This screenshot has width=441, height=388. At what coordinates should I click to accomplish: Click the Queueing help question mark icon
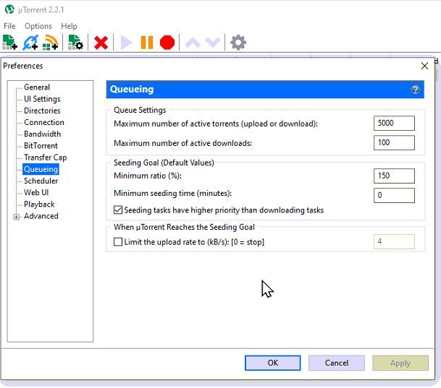[415, 90]
